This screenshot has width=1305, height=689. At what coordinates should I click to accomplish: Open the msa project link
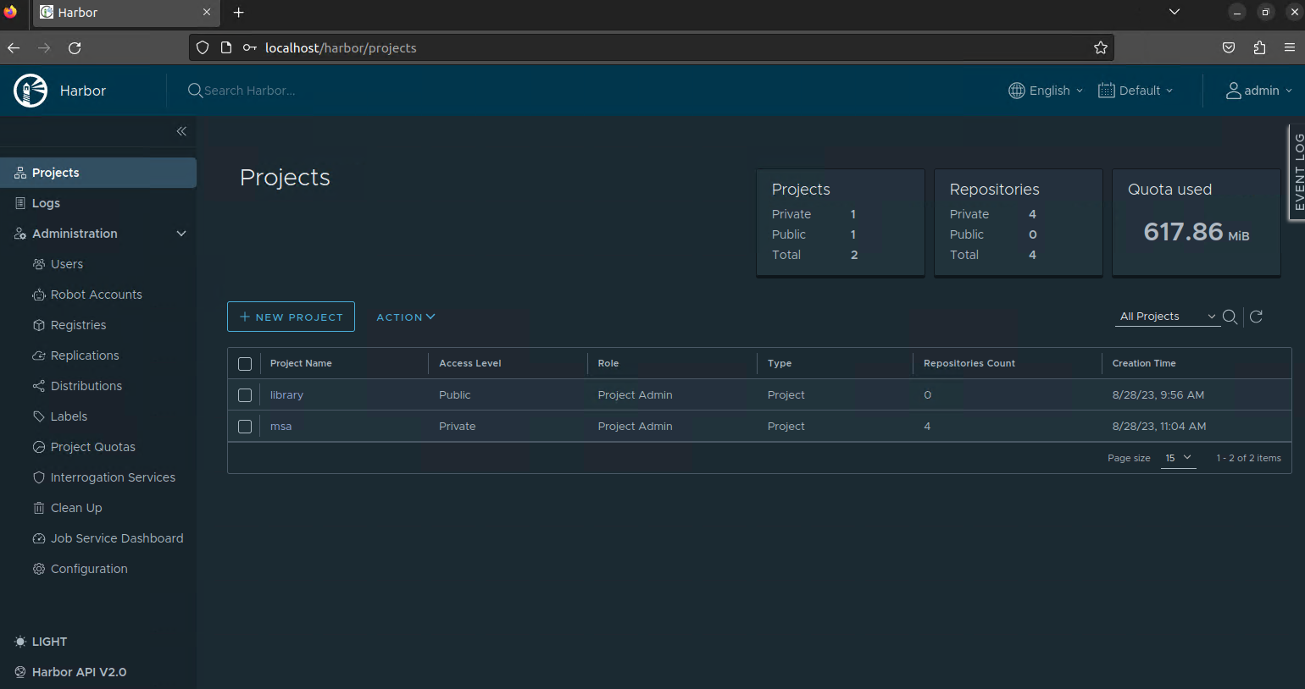[x=280, y=427]
